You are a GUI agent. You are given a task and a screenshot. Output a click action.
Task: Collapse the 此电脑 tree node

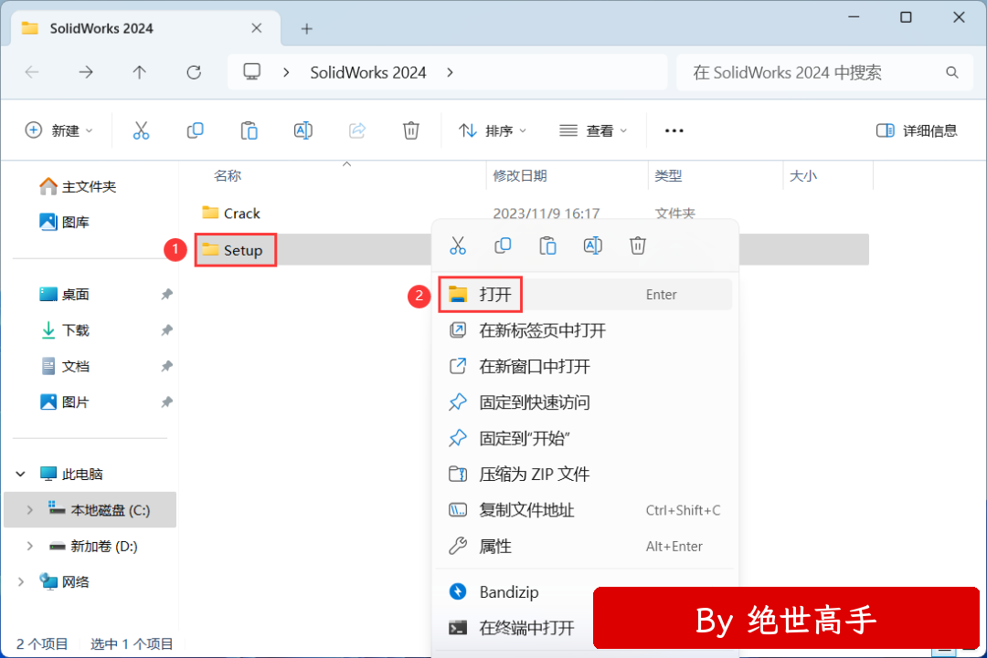tap(21, 475)
